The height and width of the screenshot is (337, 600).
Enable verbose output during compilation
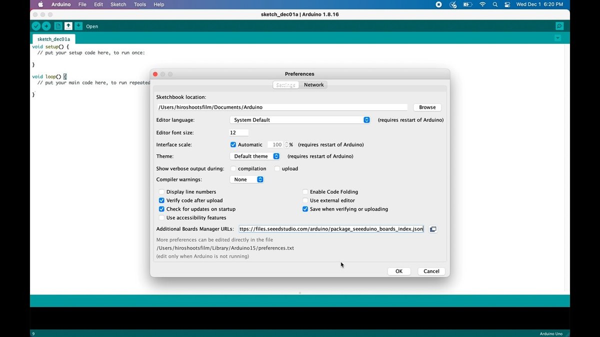click(x=233, y=169)
